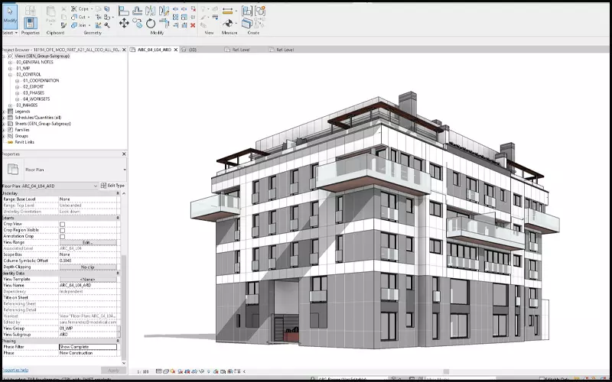The image size is (612, 382).
Task: Click the Create Assembly icon
Action: pyautogui.click(x=247, y=11)
